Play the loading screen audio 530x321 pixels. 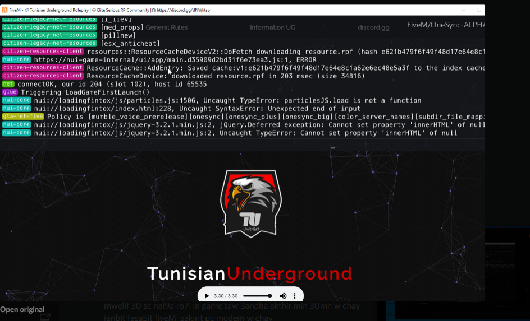[x=207, y=296]
